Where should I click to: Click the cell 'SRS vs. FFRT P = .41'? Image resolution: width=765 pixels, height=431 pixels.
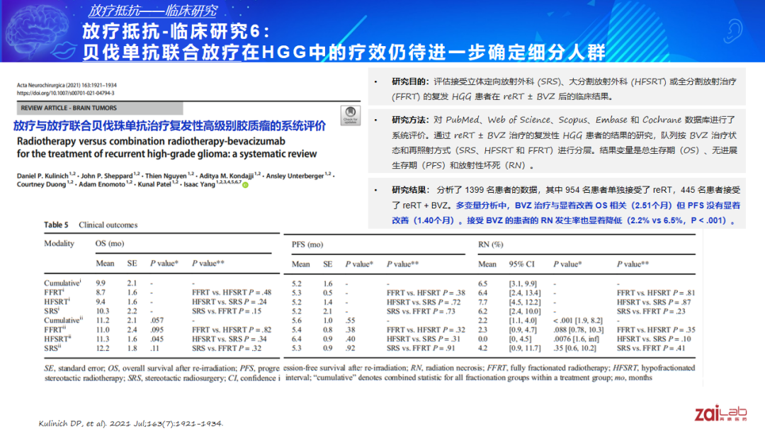[651, 349]
